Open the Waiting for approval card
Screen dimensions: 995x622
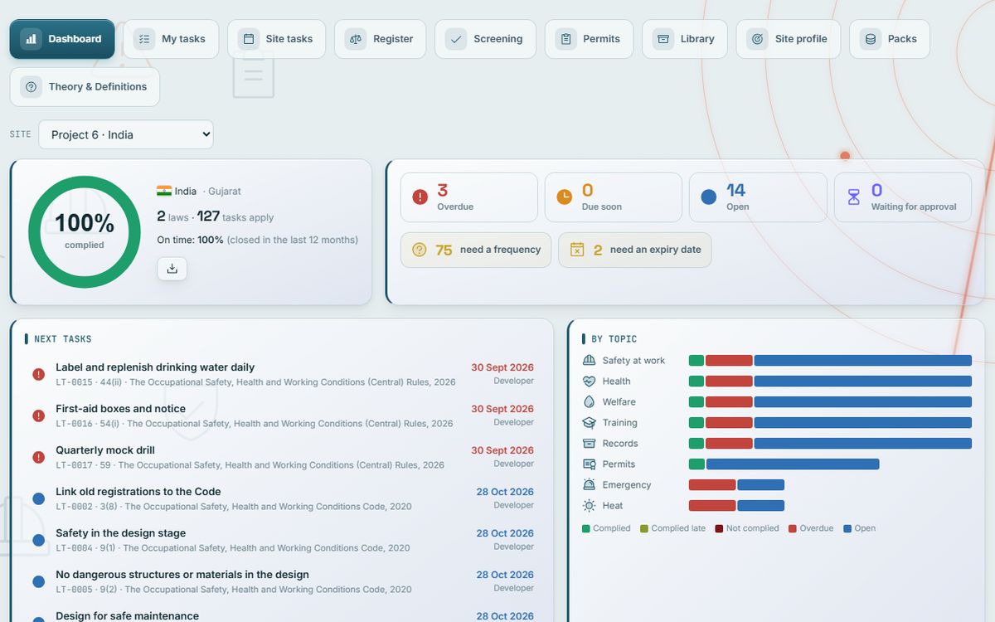pyautogui.click(x=903, y=197)
